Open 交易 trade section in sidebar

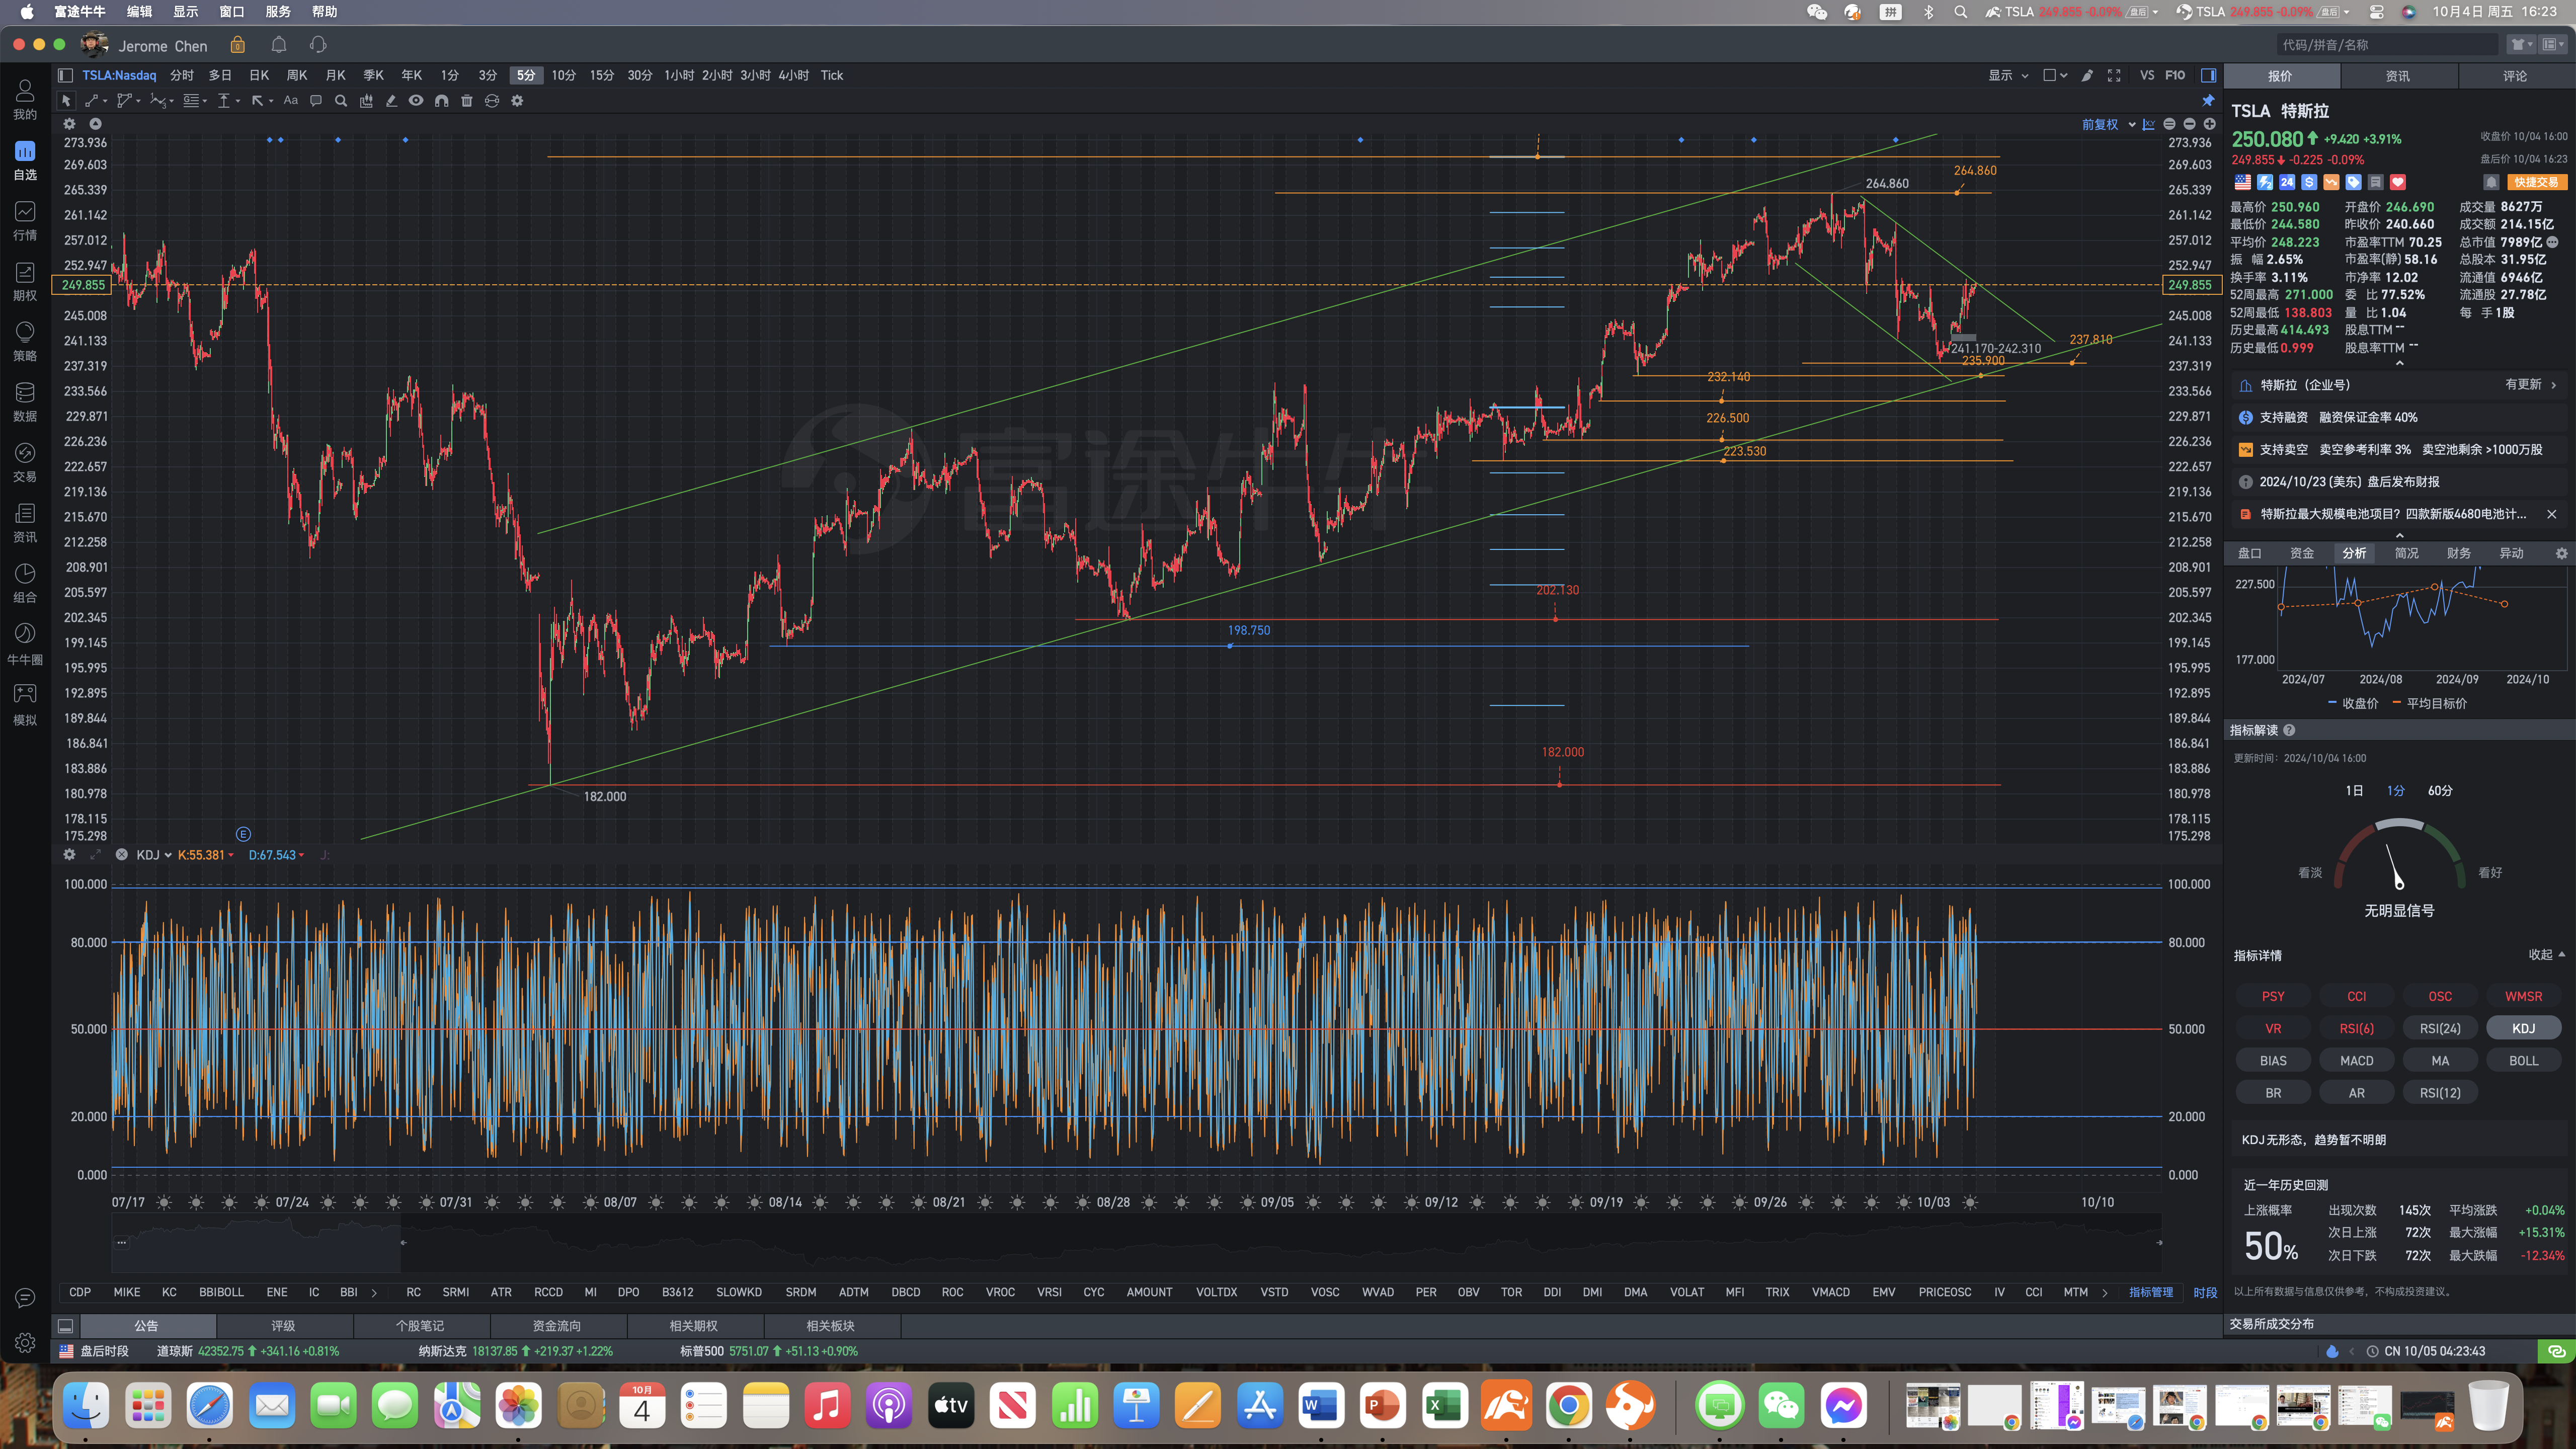click(25, 462)
